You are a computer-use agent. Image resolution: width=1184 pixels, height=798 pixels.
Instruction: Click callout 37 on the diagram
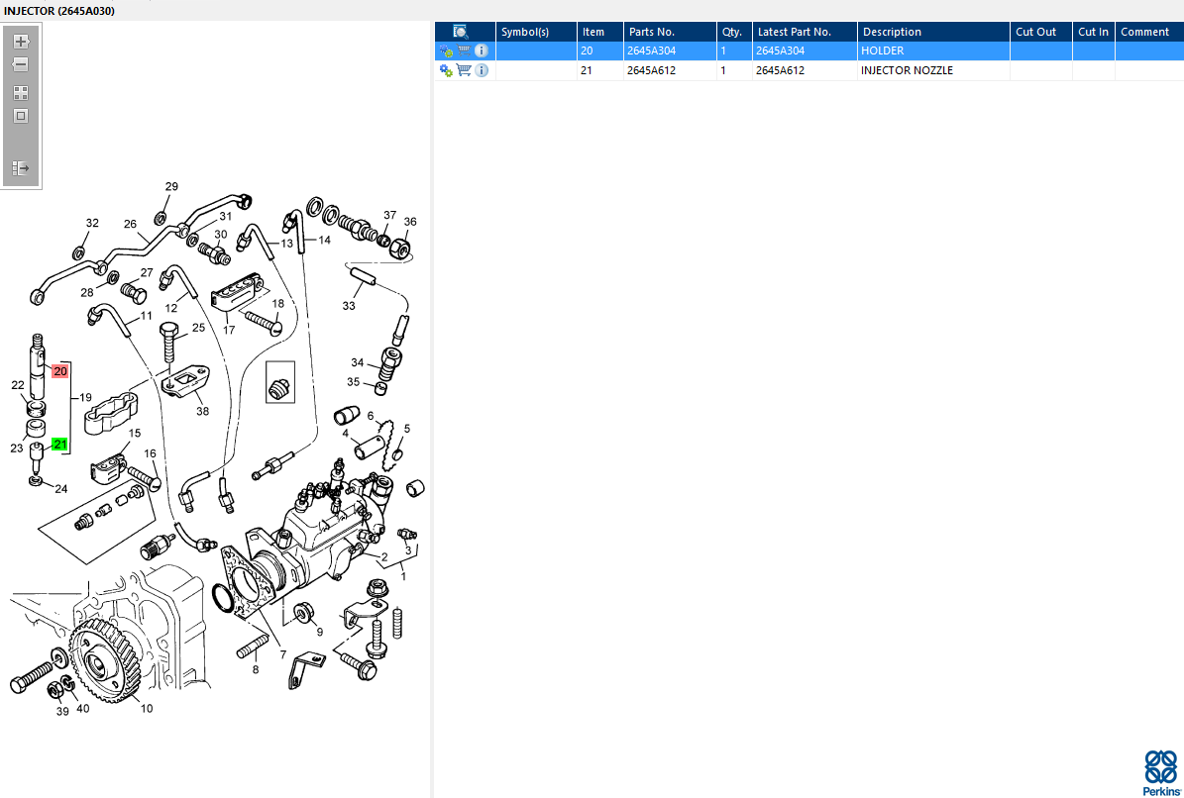pos(389,215)
